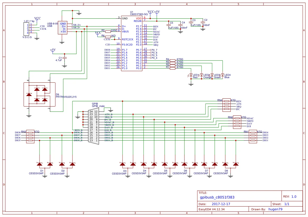Click the USB_D+ net label
The image size is (308, 217).
[x=76, y=25]
